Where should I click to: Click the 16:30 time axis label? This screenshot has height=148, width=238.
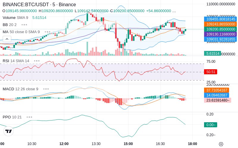160,144
